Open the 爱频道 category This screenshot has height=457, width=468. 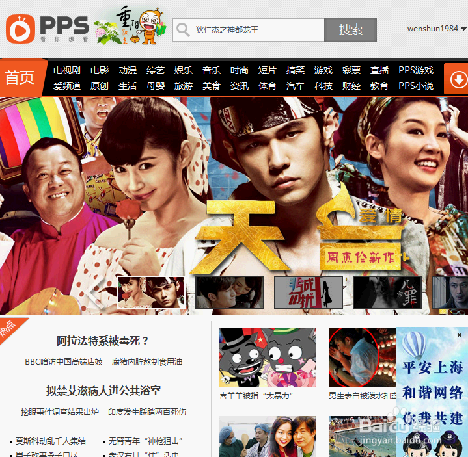[x=67, y=86]
